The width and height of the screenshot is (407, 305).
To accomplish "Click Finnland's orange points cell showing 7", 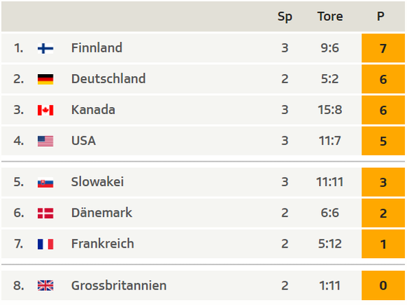I will 383,48.
